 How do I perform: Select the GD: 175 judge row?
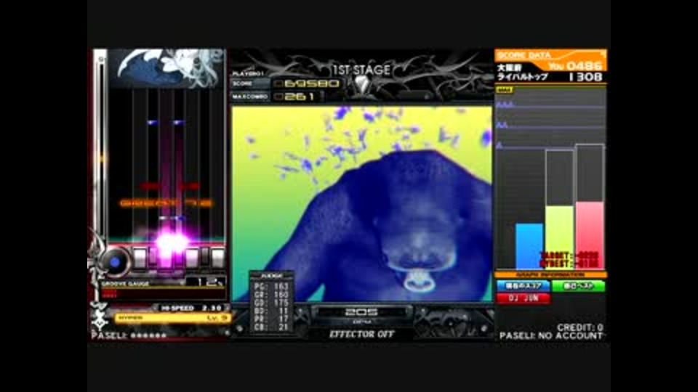(x=271, y=303)
